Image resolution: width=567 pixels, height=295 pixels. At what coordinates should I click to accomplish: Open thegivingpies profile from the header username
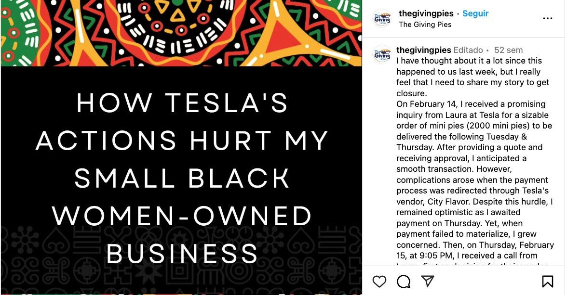[426, 13]
